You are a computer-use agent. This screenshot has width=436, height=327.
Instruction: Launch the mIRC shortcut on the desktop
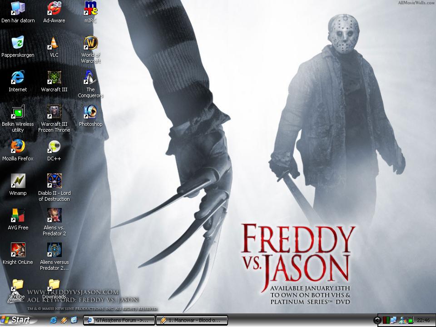point(91,13)
